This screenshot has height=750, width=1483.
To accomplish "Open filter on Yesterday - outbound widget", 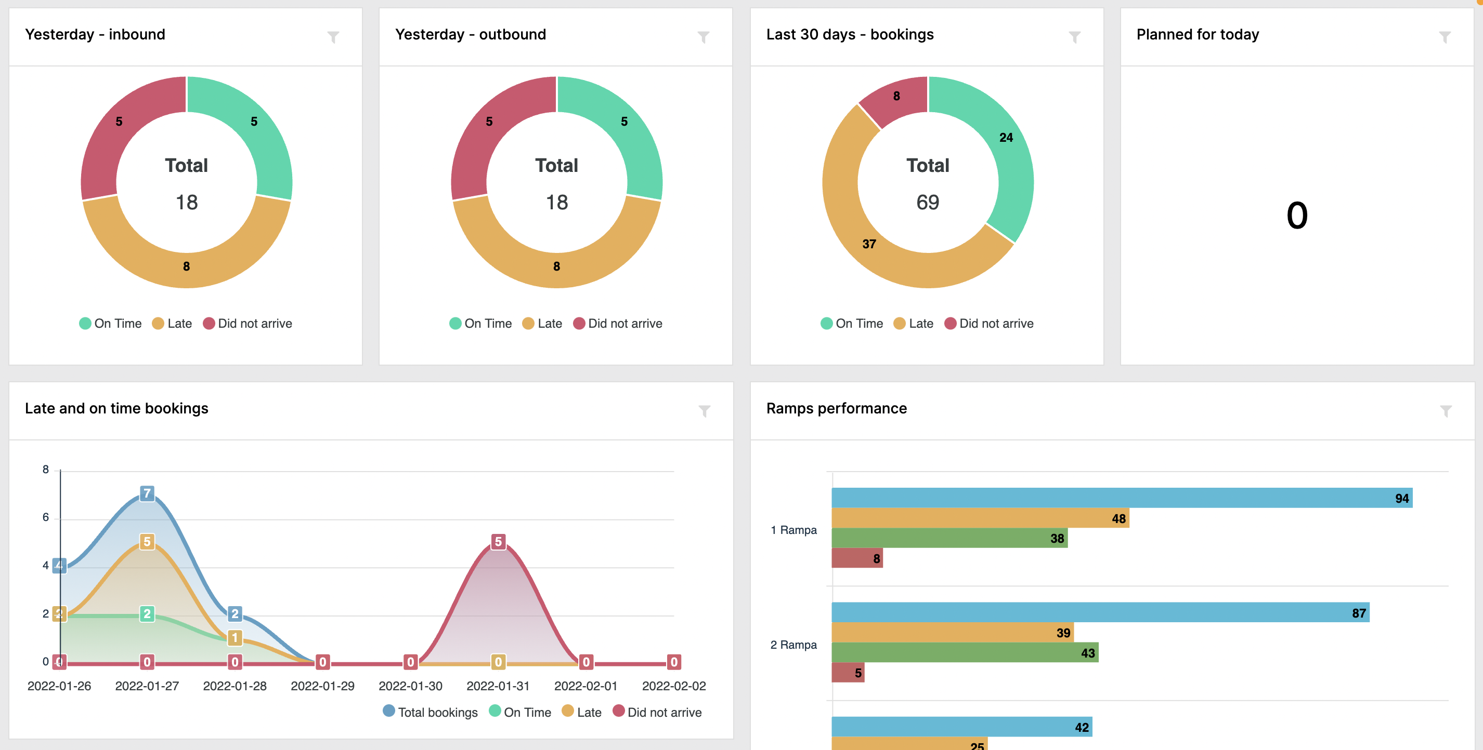I will tap(703, 37).
